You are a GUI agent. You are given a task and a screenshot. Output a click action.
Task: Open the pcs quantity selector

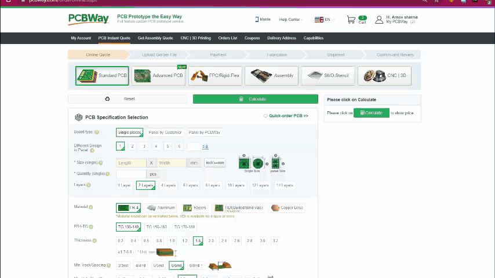(153, 174)
